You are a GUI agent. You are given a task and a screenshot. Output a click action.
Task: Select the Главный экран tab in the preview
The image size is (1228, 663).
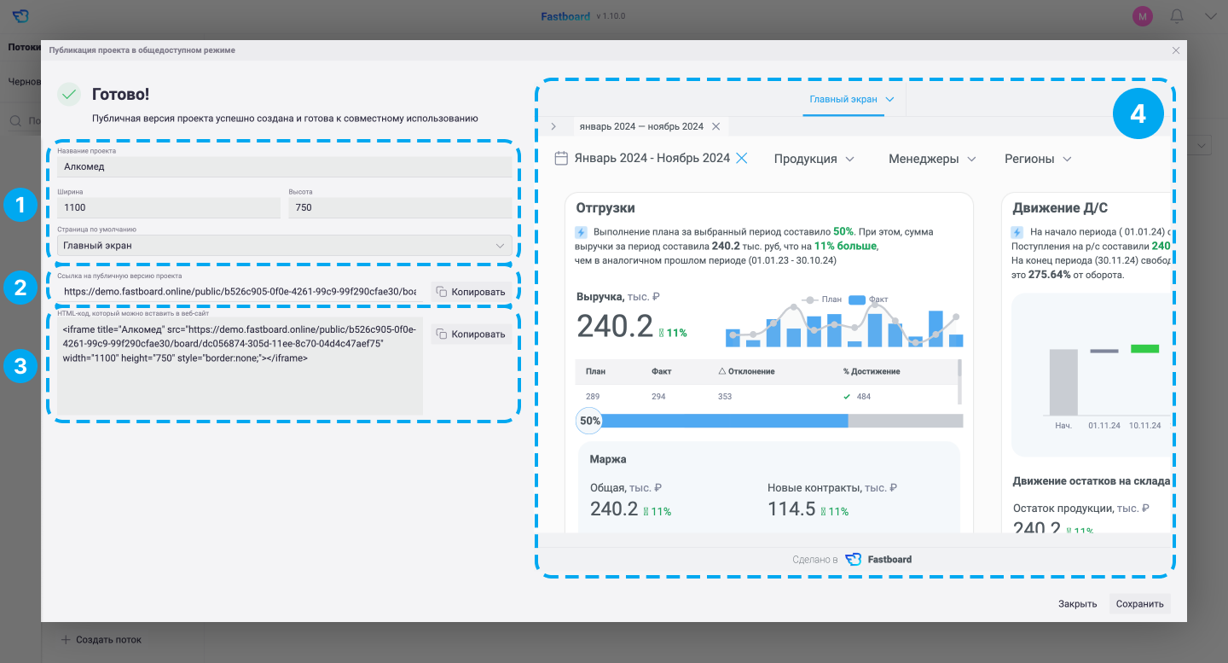843,99
